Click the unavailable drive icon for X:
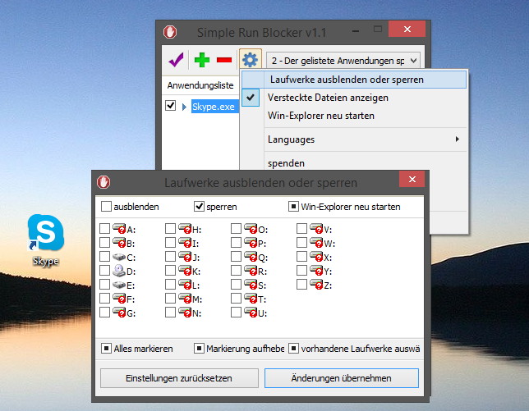 316,257
